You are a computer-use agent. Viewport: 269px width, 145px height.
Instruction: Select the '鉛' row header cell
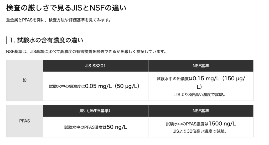[25, 80]
